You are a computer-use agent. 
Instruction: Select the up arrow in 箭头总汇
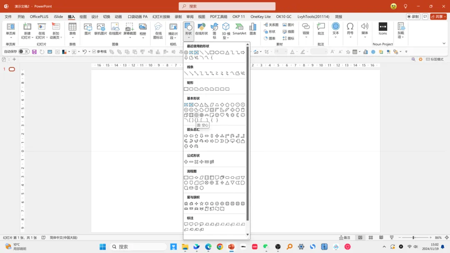[196, 136]
